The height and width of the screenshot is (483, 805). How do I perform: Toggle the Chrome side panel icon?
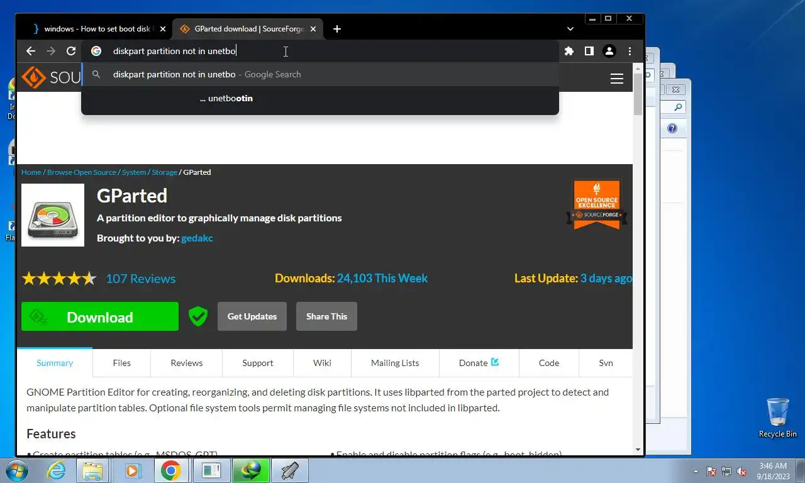pyautogui.click(x=589, y=52)
